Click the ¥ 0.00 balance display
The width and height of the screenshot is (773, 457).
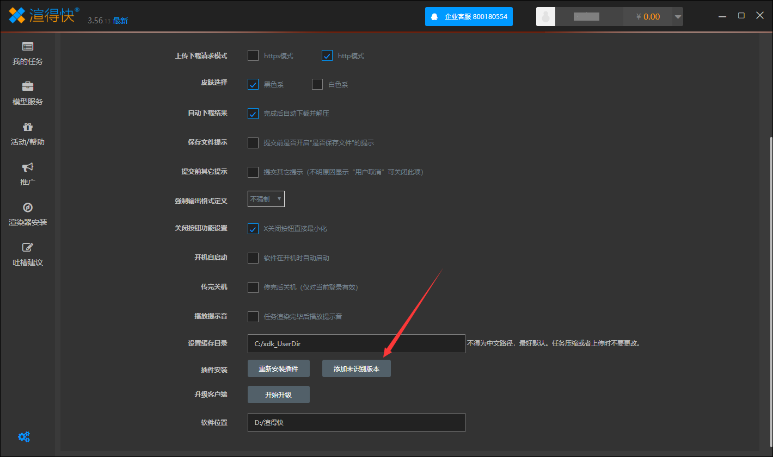(648, 17)
